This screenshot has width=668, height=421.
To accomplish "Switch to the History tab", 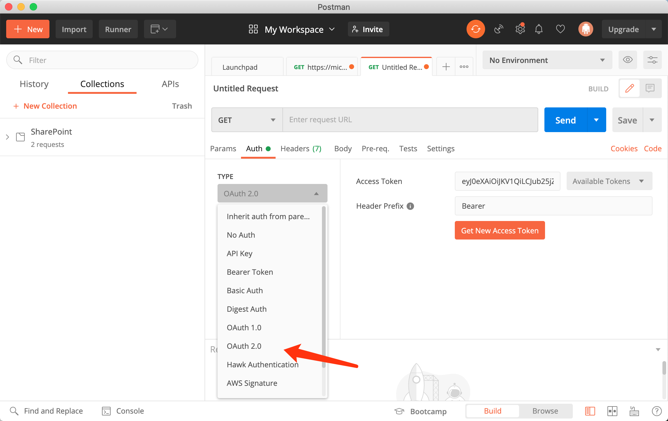I will click(34, 84).
